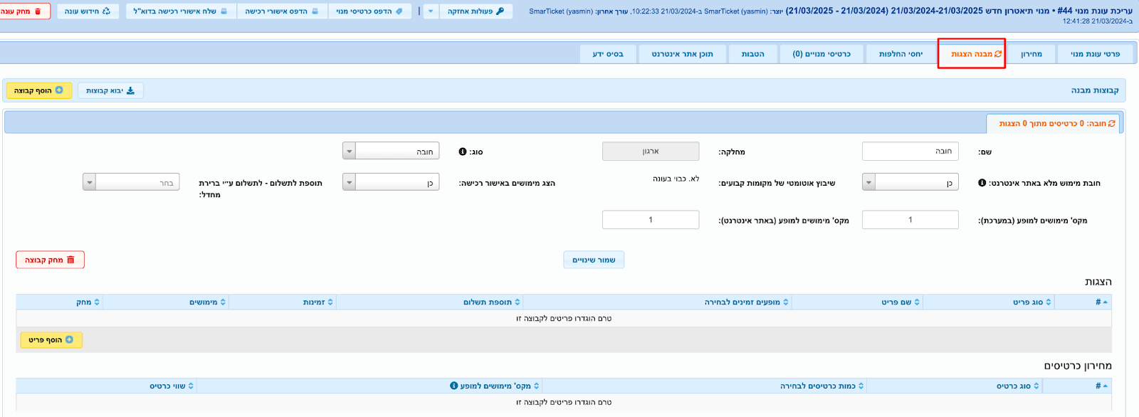Click the הוסף קבוצה button label
Screen dimensions: 1139x417
pyautogui.click(x=33, y=90)
